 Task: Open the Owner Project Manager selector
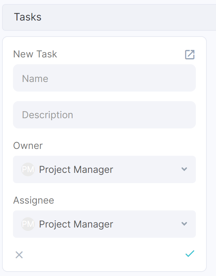(104, 169)
